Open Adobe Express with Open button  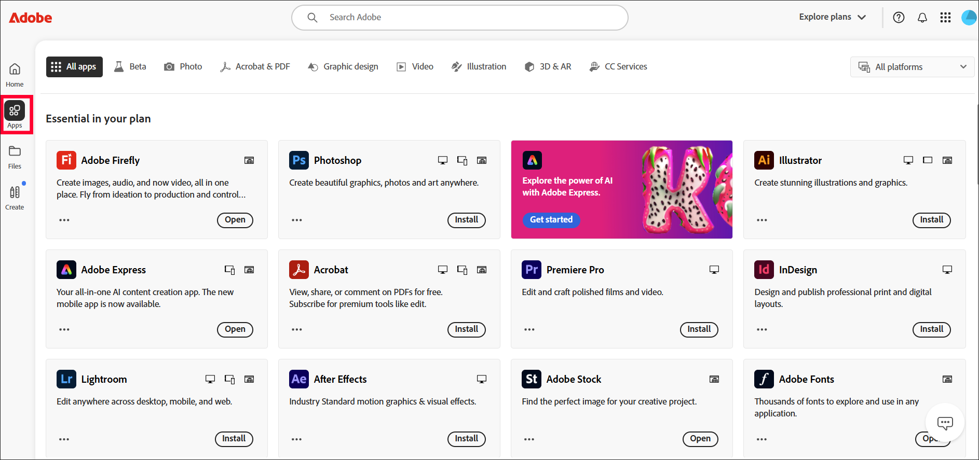coord(235,329)
